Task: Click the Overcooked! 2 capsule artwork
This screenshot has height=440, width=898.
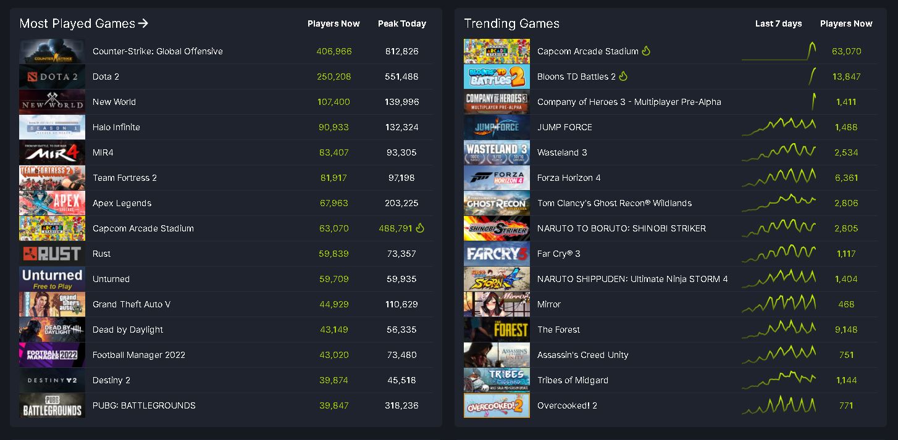Action: (x=497, y=405)
